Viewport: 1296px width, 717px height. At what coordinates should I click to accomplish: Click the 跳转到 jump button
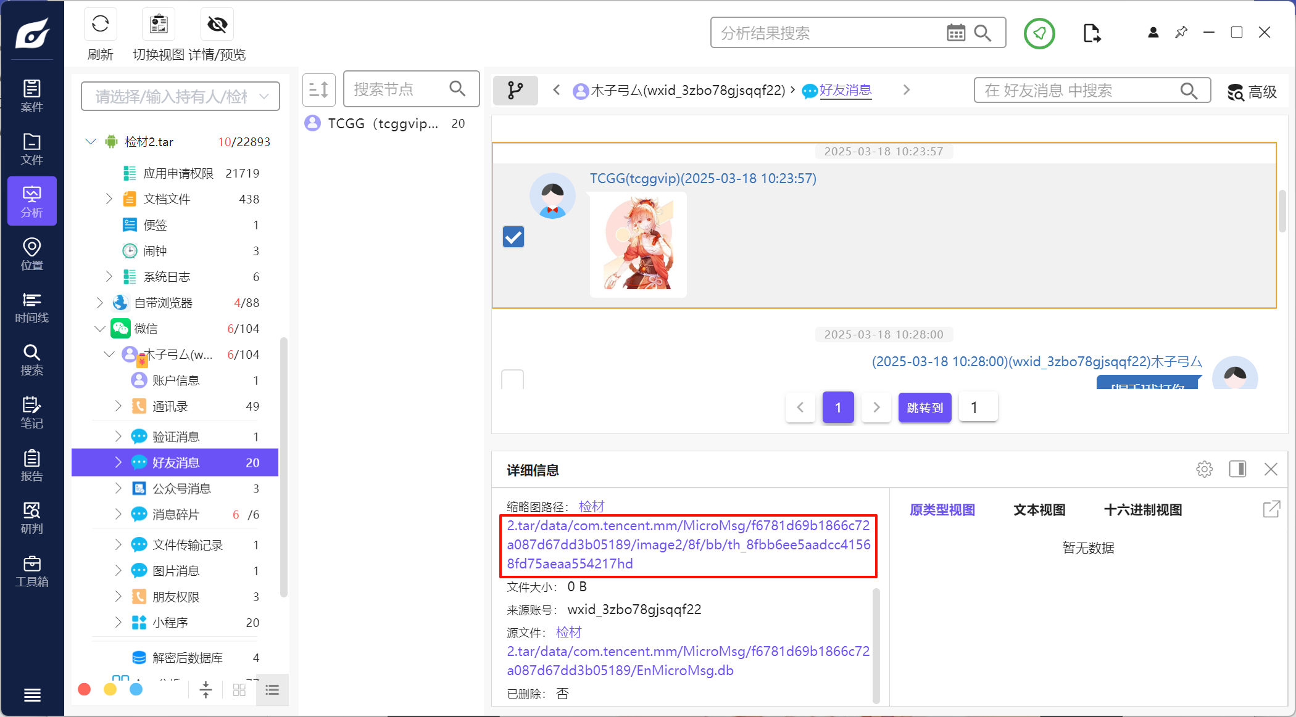(x=924, y=408)
